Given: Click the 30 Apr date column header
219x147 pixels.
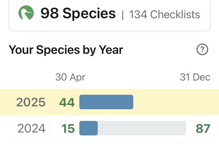Looking at the screenshot, I should tap(70, 77).
